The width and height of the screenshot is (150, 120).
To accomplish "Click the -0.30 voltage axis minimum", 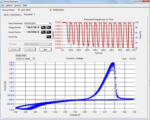I will coord(15,112).
